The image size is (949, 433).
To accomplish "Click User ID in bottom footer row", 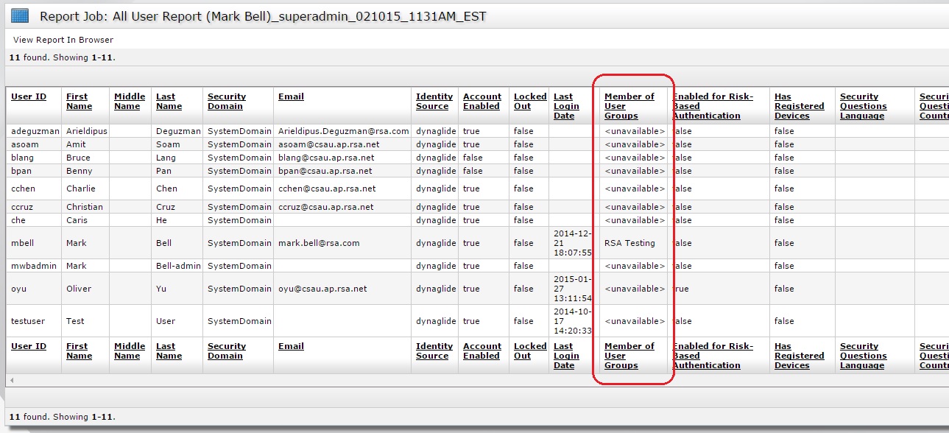I will click(x=29, y=346).
